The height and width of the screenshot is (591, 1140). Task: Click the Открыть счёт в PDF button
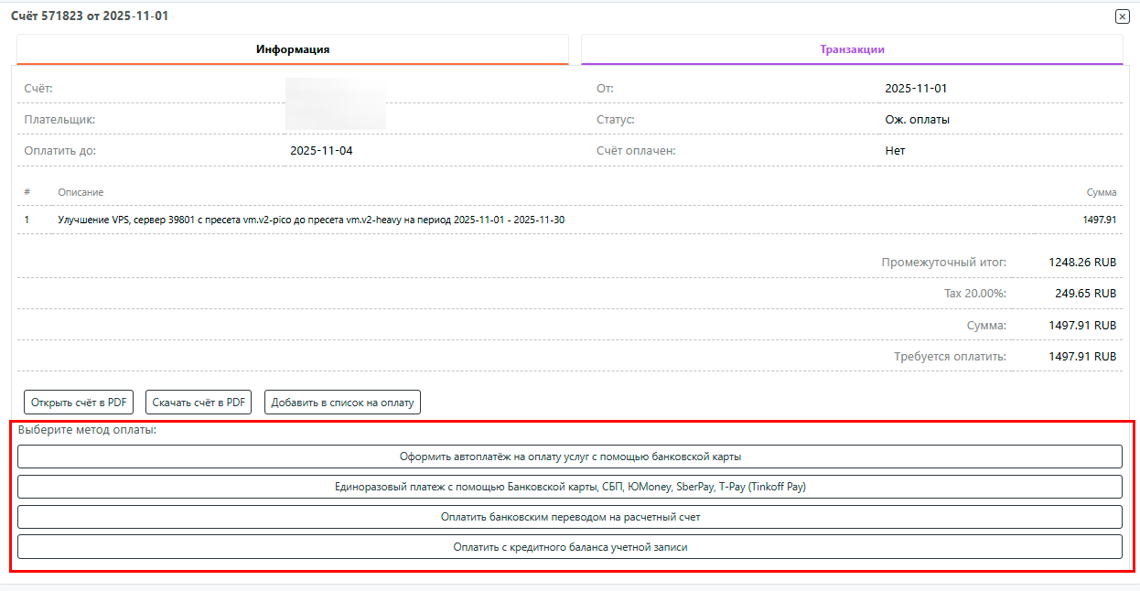79,403
